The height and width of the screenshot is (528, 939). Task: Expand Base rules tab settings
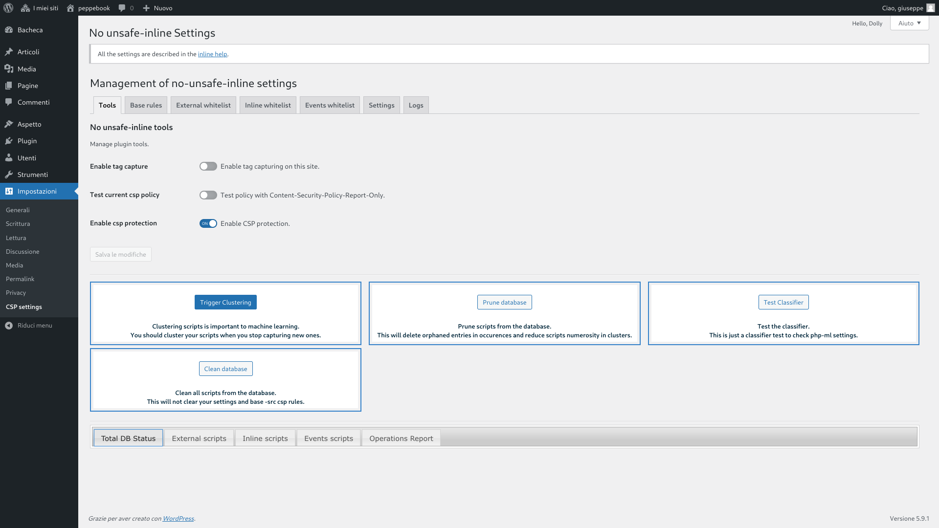[146, 105]
